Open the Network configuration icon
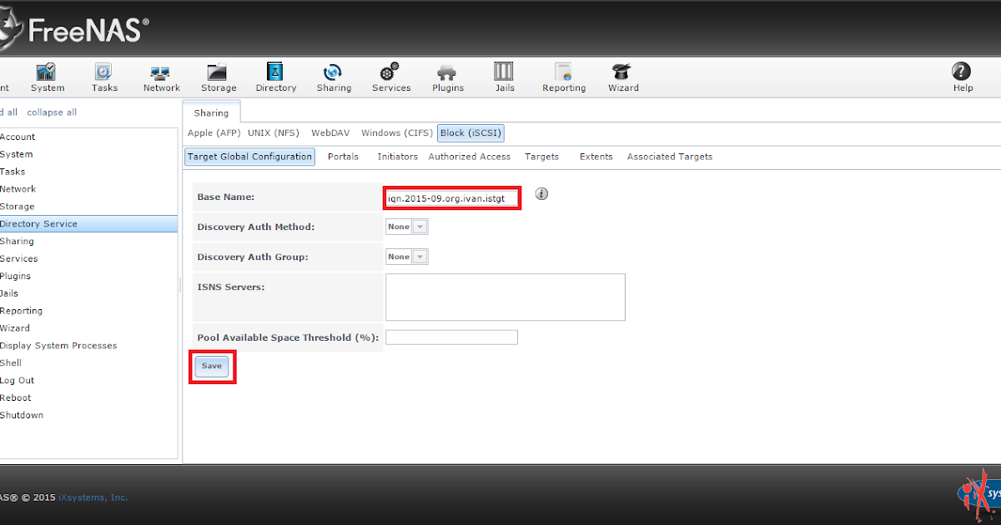This screenshot has width=1001, height=525. pos(160,77)
